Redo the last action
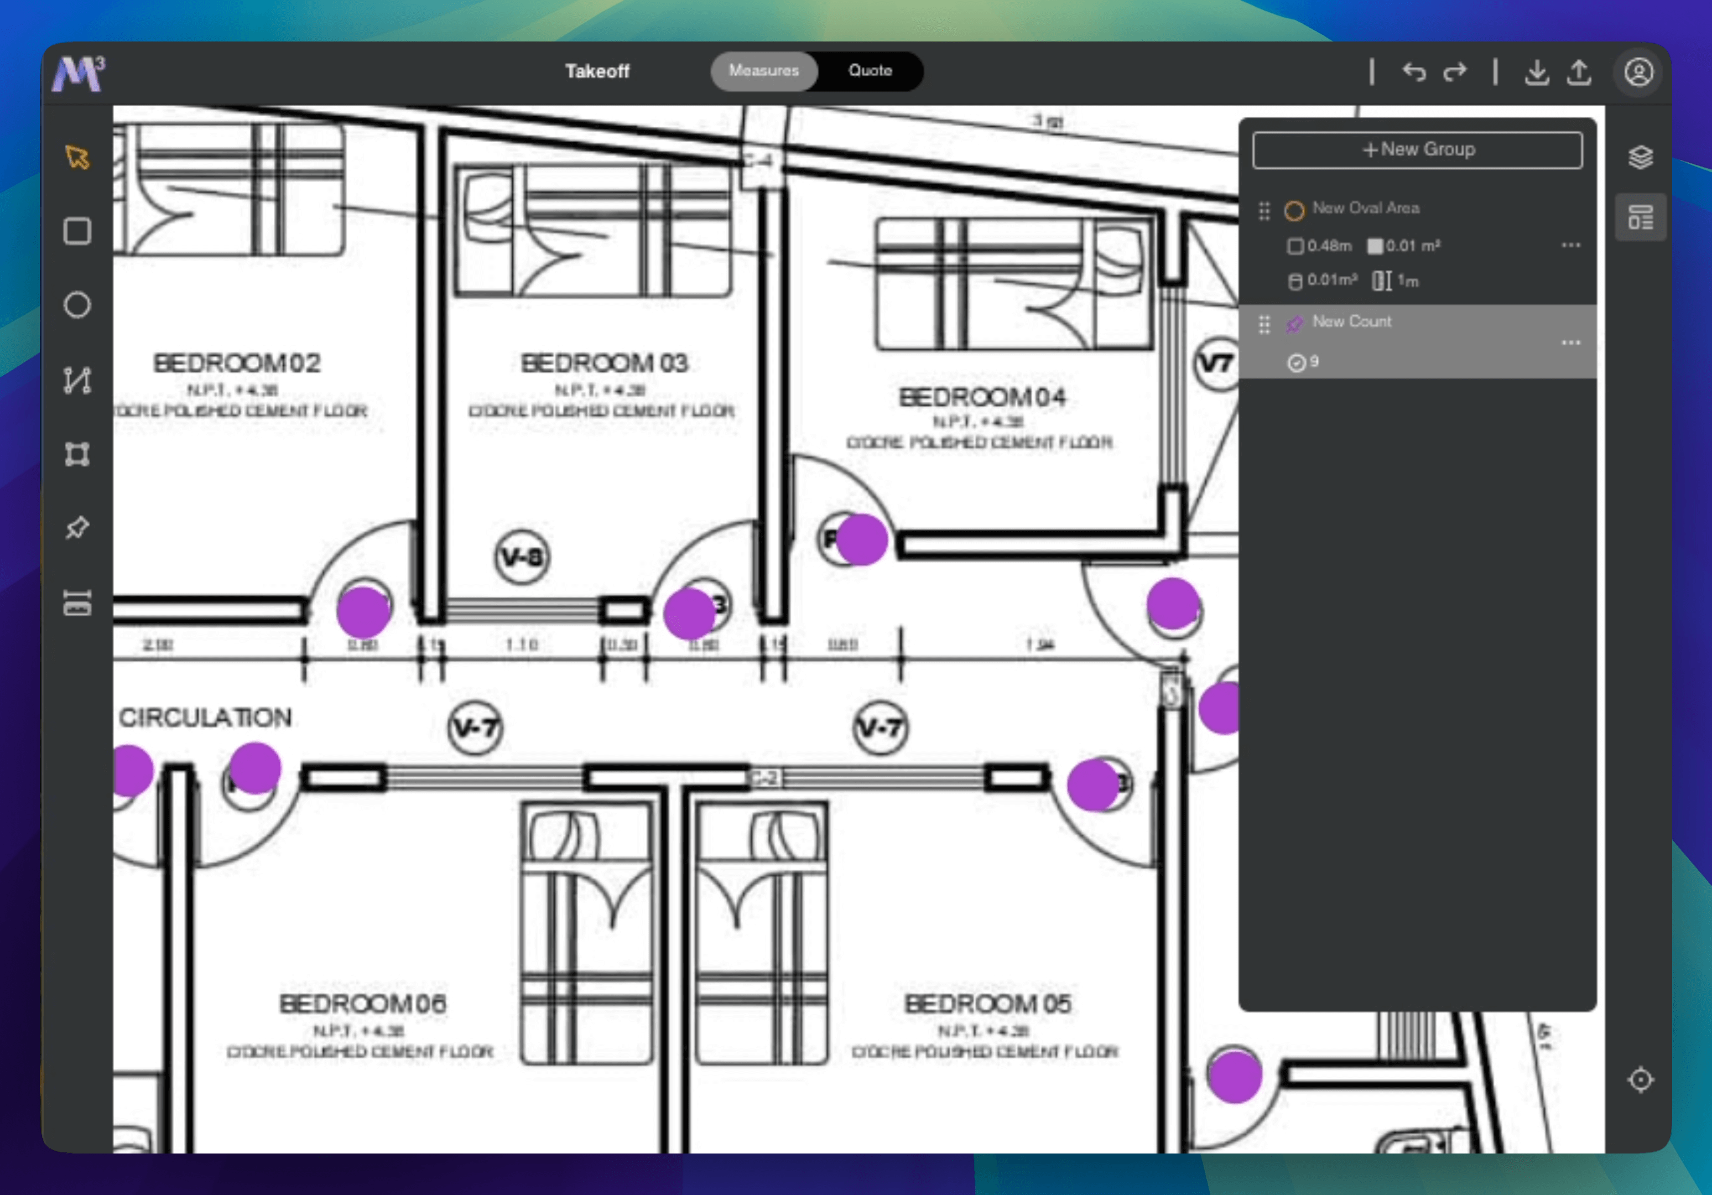This screenshot has width=1712, height=1195. (x=1455, y=72)
